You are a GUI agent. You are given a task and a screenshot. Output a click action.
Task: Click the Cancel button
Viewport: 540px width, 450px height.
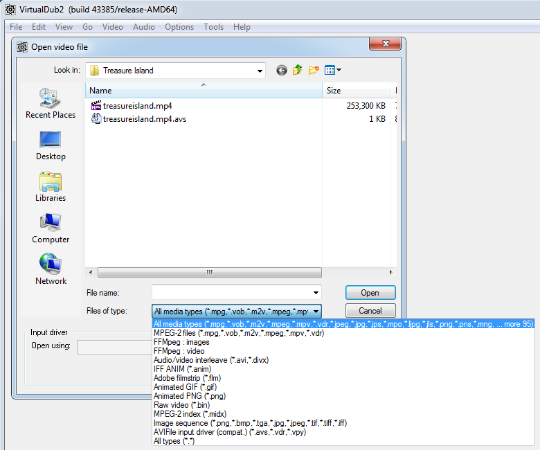click(370, 311)
